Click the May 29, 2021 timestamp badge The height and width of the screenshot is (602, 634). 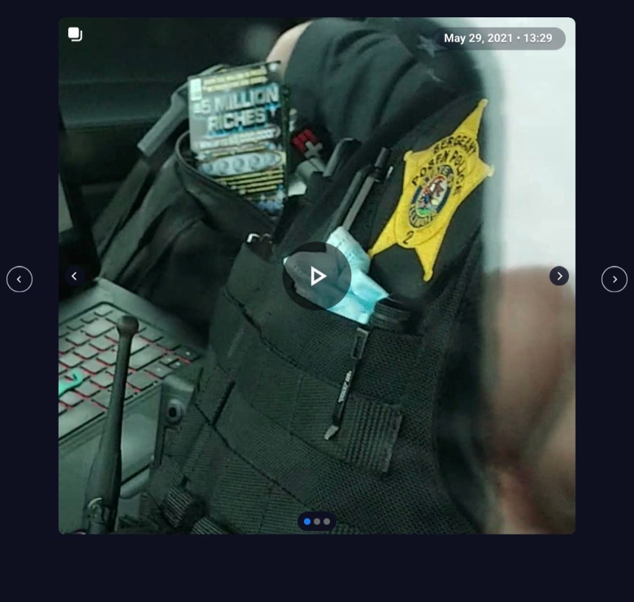(477, 38)
